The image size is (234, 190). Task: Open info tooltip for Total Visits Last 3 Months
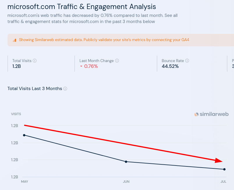coord(65,89)
